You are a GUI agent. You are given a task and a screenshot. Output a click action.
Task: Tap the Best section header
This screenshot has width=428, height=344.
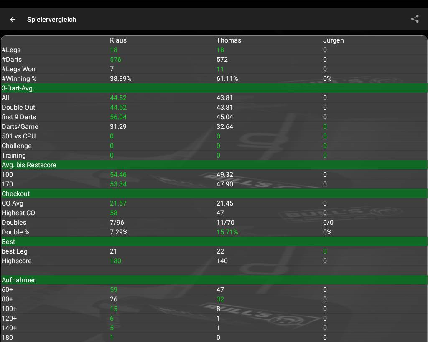(8, 242)
